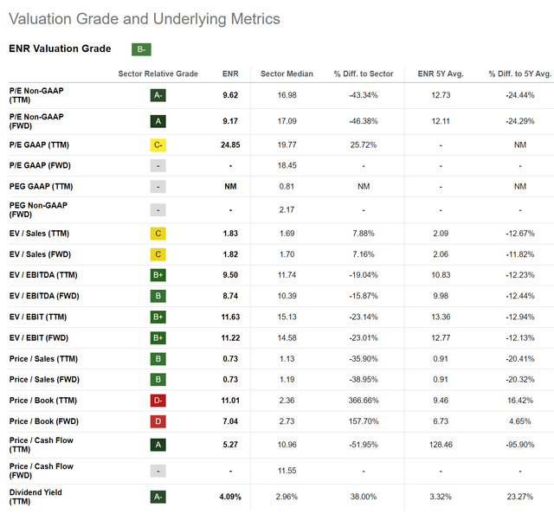The image size is (554, 520).
Task: Select the EV / EBIT (TTM) row label
Action: [38, 317]
